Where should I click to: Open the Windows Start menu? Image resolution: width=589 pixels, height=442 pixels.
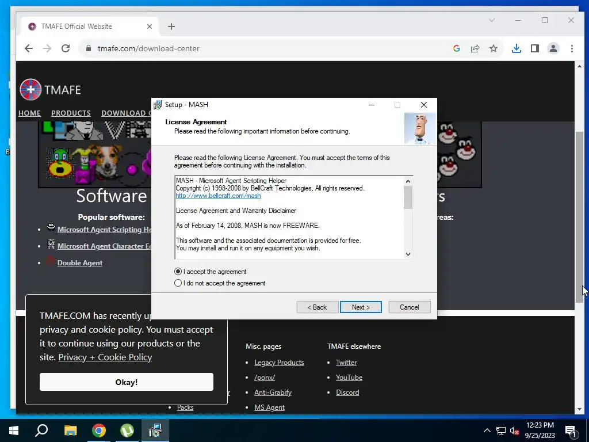point(14,430)
